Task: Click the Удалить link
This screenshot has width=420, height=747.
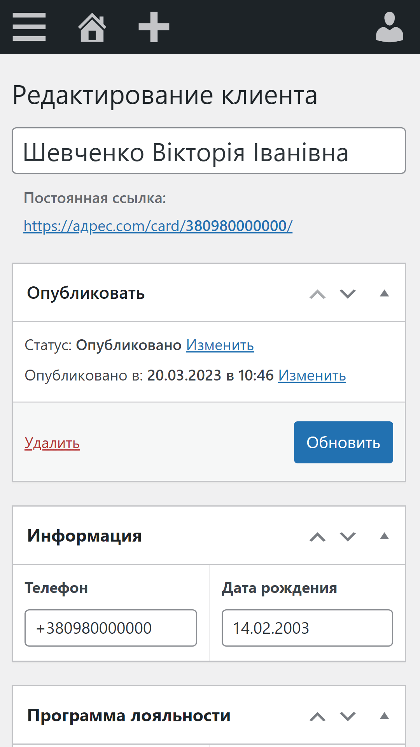Action: (52, 443)
